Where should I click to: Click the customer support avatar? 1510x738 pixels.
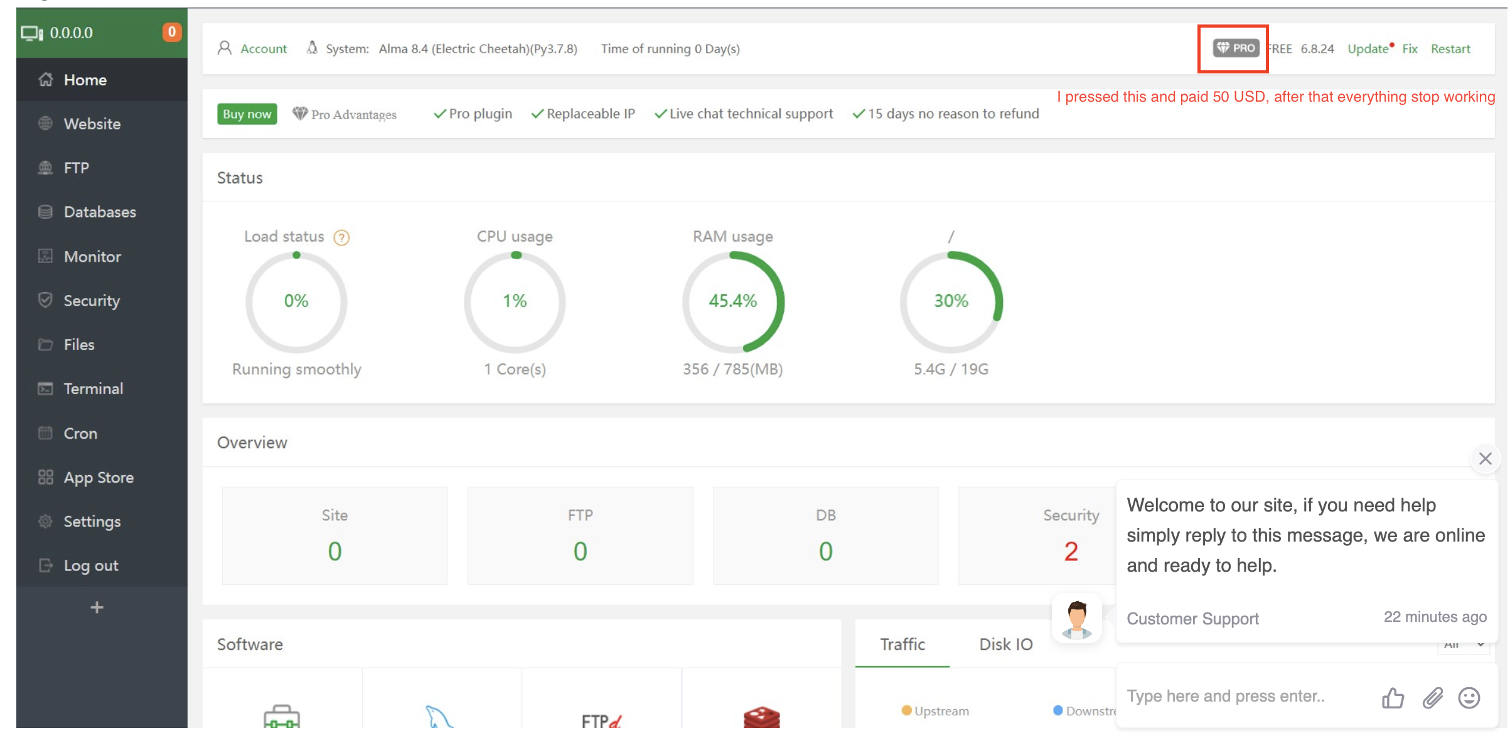click(x=1076, y=618)
